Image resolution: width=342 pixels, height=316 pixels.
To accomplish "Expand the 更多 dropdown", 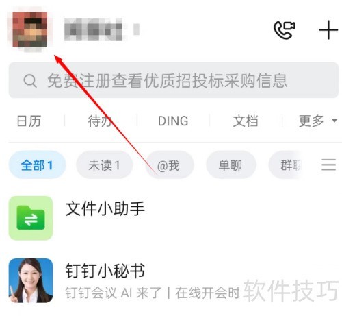I will [x=317, y=121].
